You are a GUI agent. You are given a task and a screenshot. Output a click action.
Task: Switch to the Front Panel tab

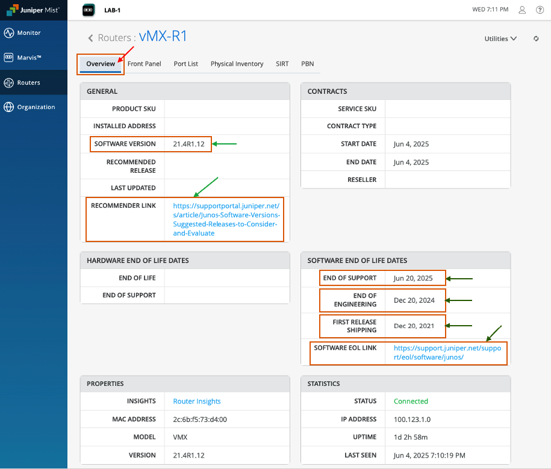[144, 64]
